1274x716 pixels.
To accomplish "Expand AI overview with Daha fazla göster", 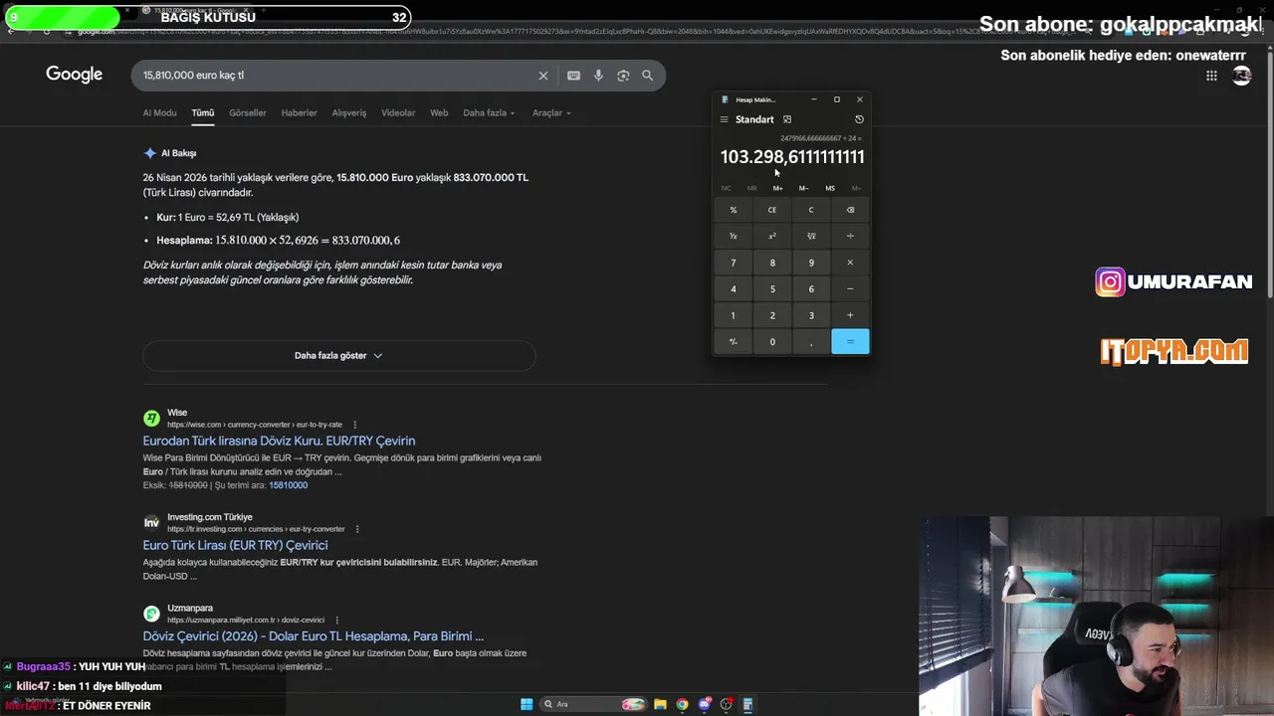I will tap(338, 355).
